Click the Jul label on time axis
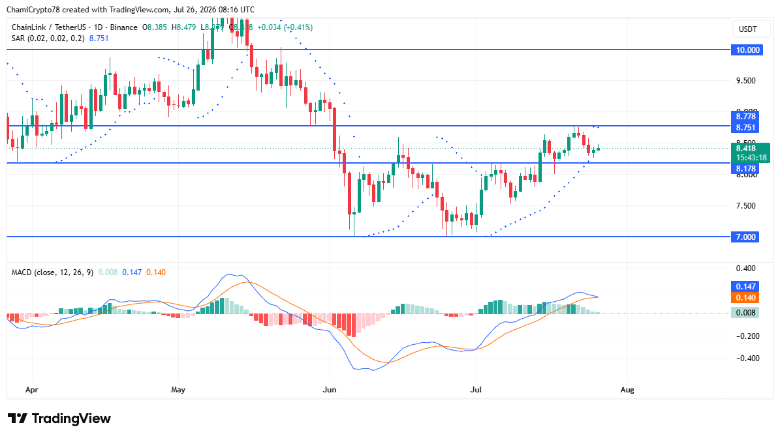Image resolution: width=780 pixels, height=438 pixels. tap(476, 390)
